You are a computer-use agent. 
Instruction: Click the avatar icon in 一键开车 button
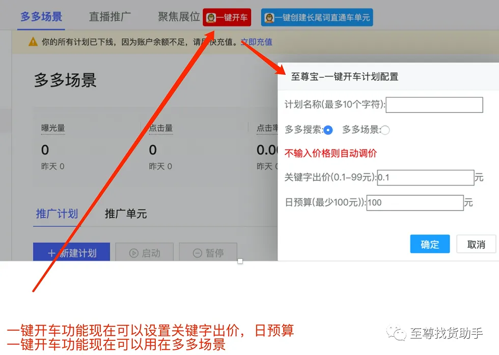[211, 18]
